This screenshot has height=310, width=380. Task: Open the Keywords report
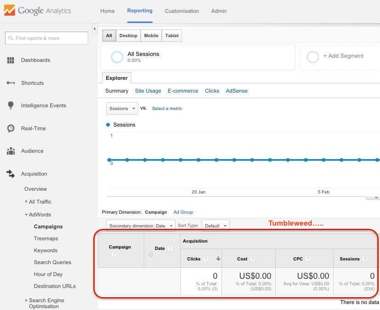pyautogui.click(x=45, y=250)
